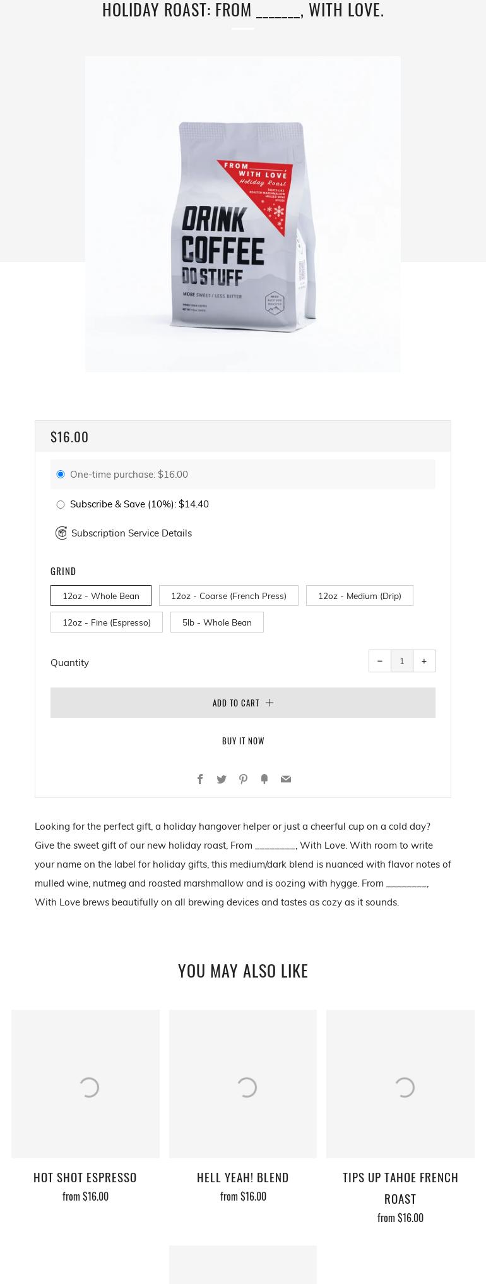
Task: Share product via email icon
Action: [286, 779]
